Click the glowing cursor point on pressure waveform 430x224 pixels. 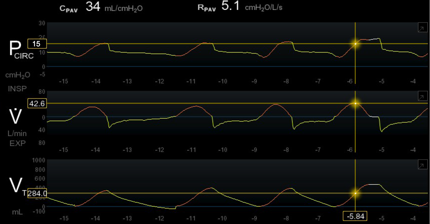(355, 43)
